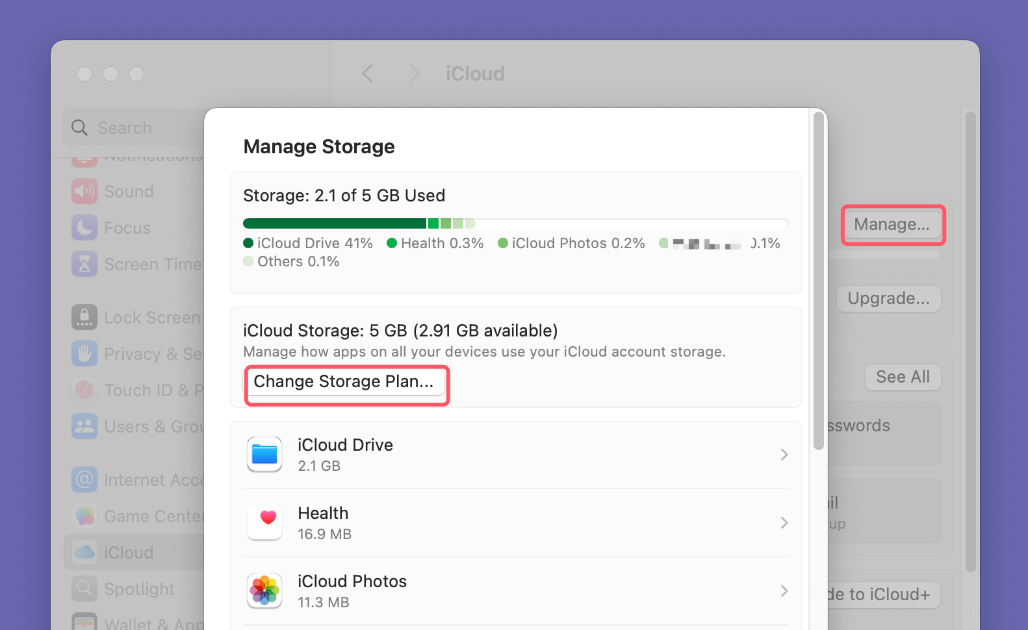Open Spotlight settings via magnifier icon

coord(84,588)
